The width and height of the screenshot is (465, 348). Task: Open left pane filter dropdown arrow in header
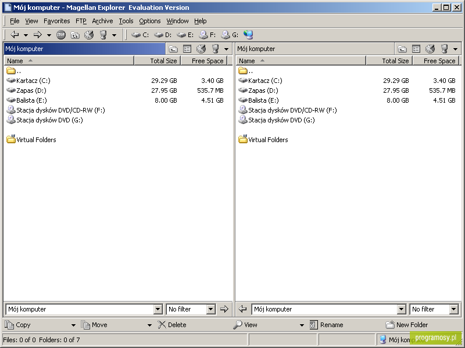226,49
